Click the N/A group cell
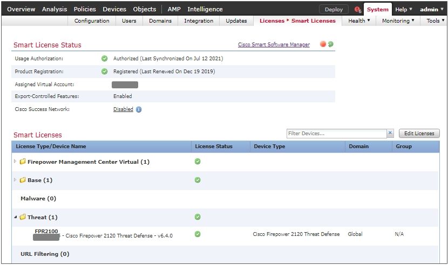 click(399, 234)
